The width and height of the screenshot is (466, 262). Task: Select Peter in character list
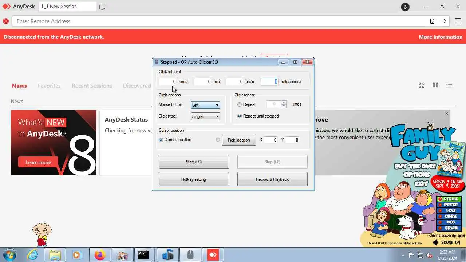point(449,205)
